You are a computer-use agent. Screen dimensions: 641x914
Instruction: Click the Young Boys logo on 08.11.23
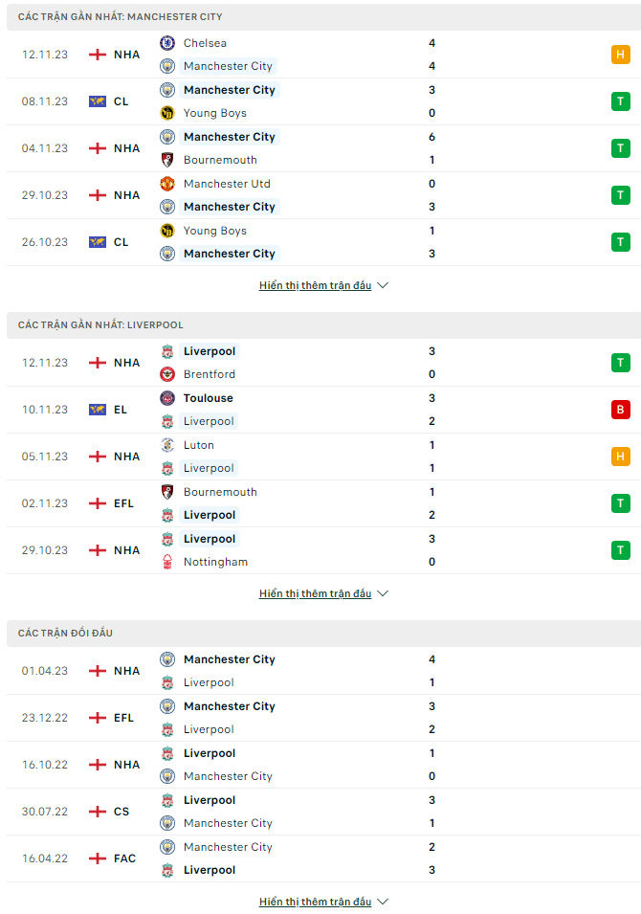(x=167, y=113)
